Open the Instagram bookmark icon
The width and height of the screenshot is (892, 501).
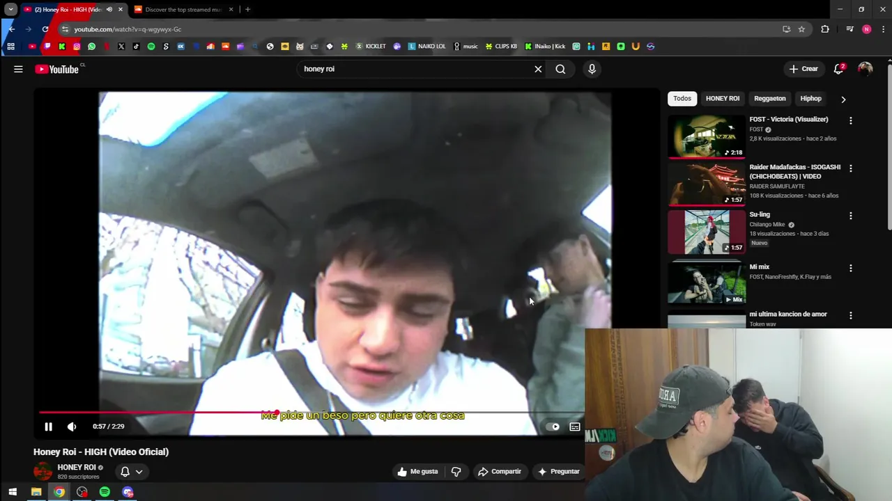[x=77, y=47]
